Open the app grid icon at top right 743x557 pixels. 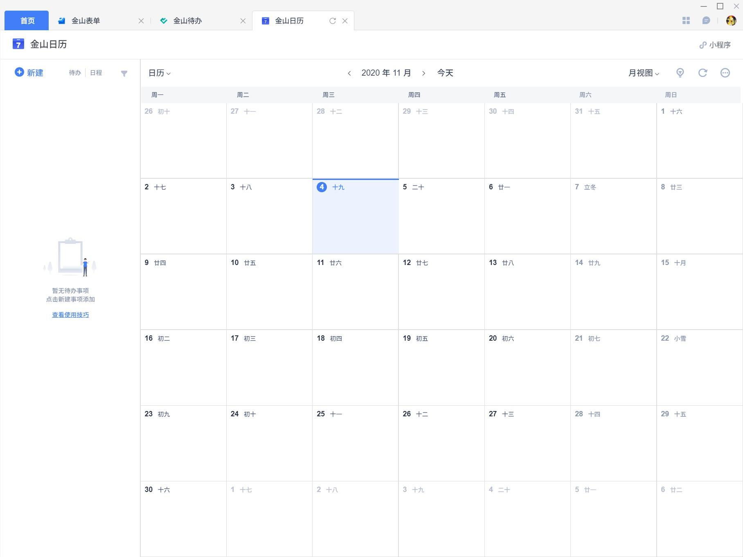(x=686, y=20)
